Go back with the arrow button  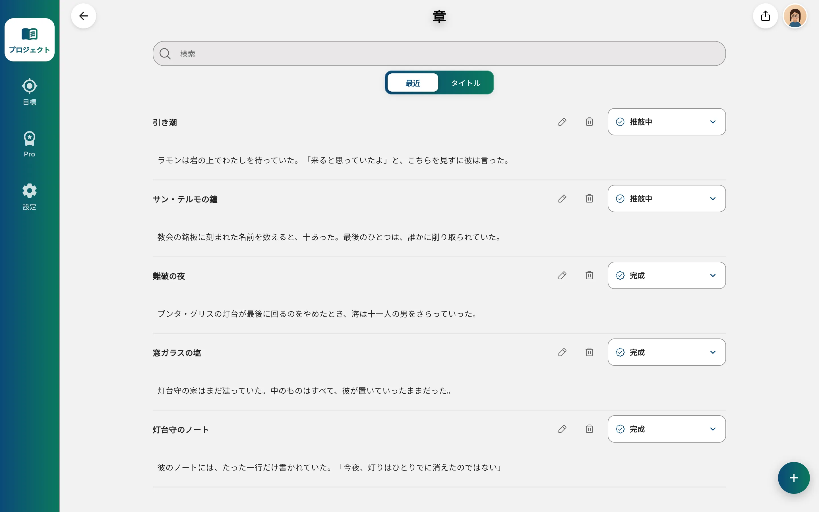click(84, 16)
